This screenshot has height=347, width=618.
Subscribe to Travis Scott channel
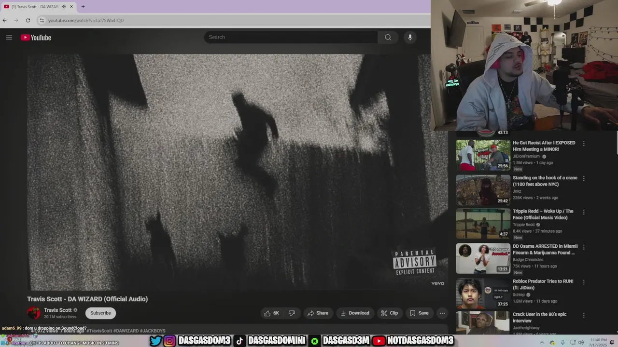pyautogui.click(x=100, y=313)
